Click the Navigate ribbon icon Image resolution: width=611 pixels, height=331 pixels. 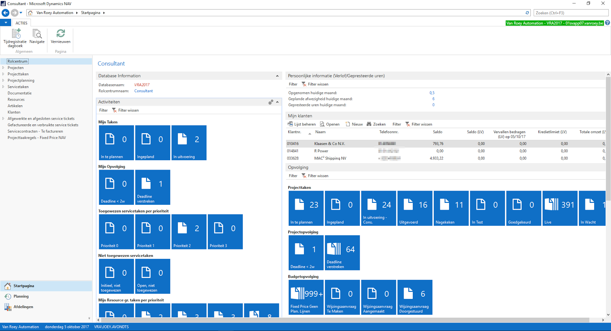tap(37, 37)
